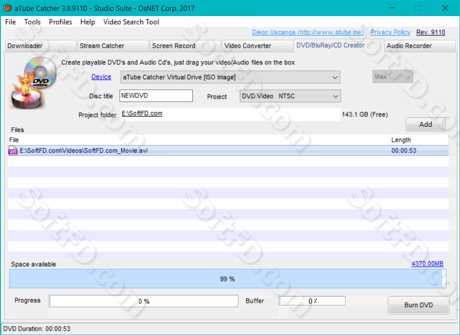Select the SoftFD.com_Movie.avi file row
The height and width of the screenshot is (335, 460).
pos(228,150)
